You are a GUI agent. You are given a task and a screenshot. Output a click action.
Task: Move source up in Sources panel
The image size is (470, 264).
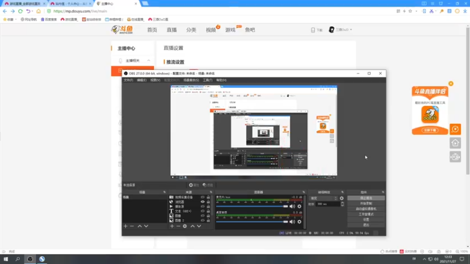tap(193, 226)
